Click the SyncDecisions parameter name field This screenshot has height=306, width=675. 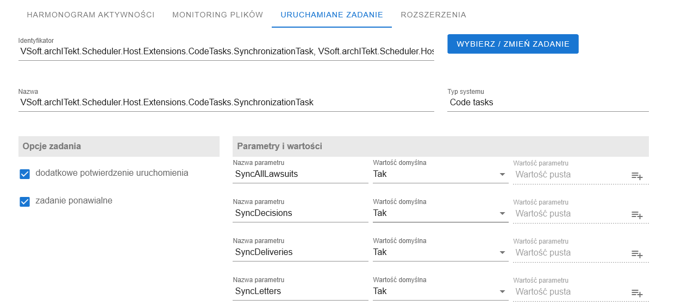(x=301, y=213)
